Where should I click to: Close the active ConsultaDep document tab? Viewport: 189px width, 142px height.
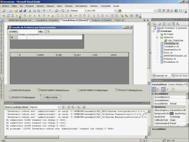tap(148, 20)
